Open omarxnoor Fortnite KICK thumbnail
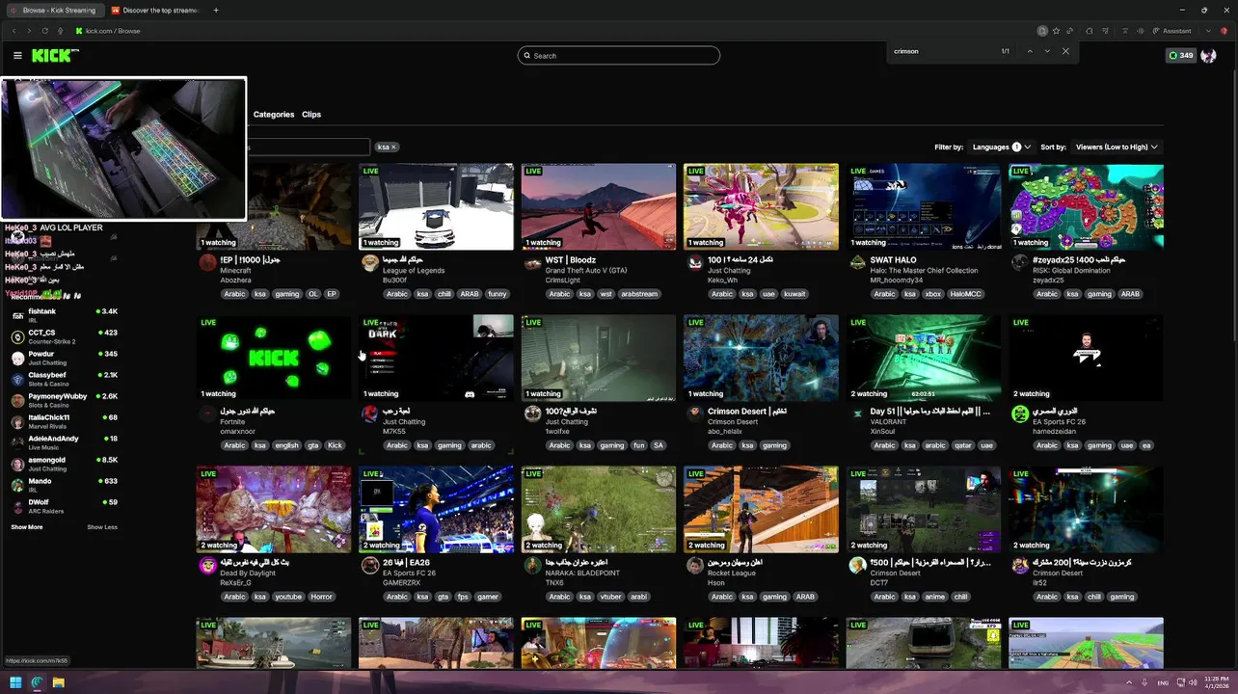The width and height of the screenshot is (1238, 694). point(274,358)
